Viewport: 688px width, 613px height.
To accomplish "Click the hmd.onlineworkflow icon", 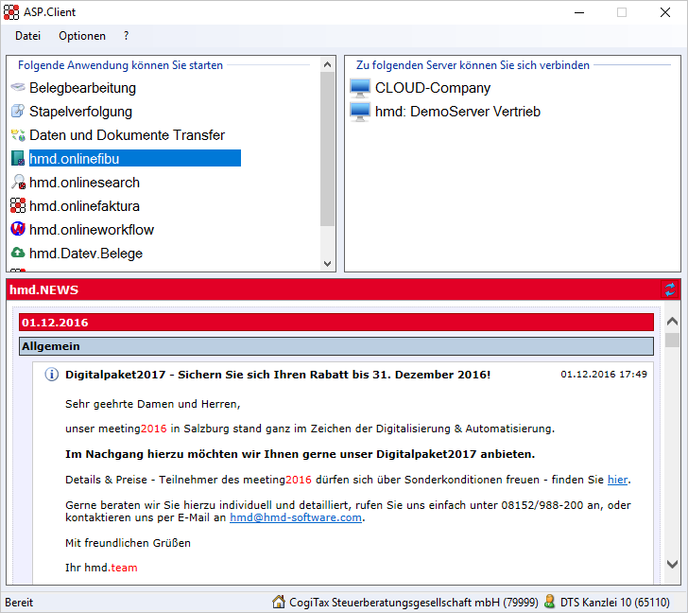I will coord(18,229).
